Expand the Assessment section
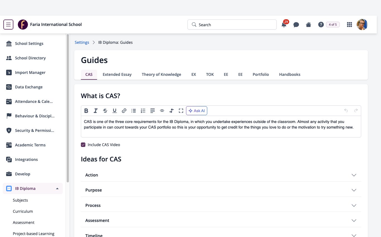This screenshot has width=381, height=237. pyautogui.click(x=221, y=220)
